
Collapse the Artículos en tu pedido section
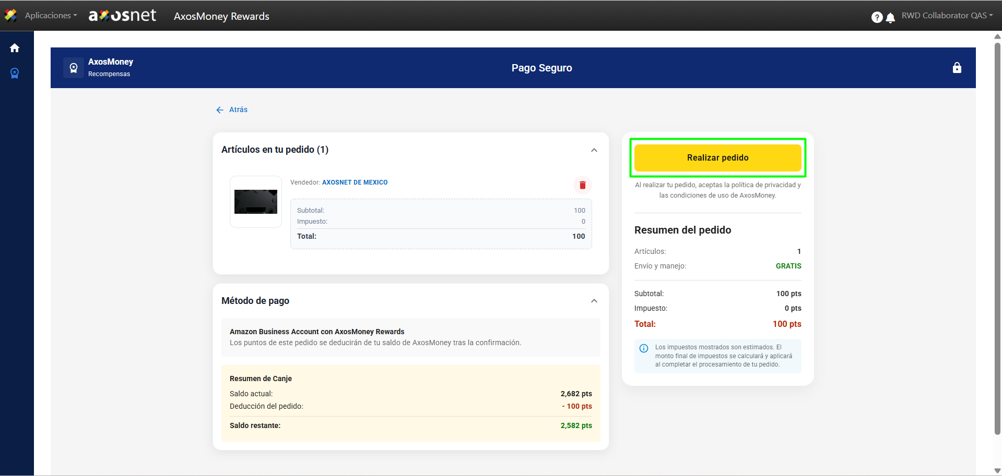[x=594, y=150]
